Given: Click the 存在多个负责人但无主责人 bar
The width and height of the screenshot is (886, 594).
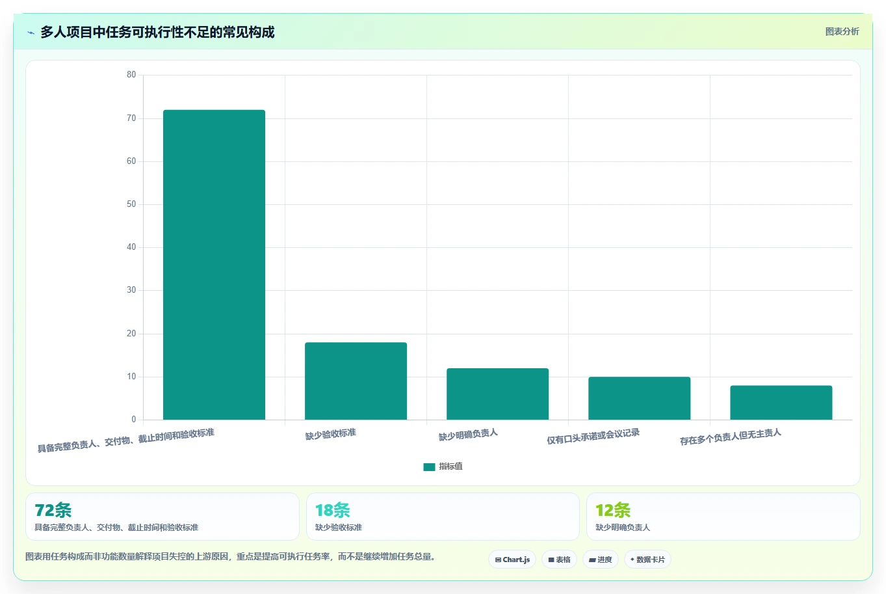Looking at the screenshot, I should 781,403.
